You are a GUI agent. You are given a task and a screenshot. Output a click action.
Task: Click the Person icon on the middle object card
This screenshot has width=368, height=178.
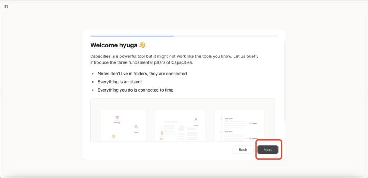196,119
